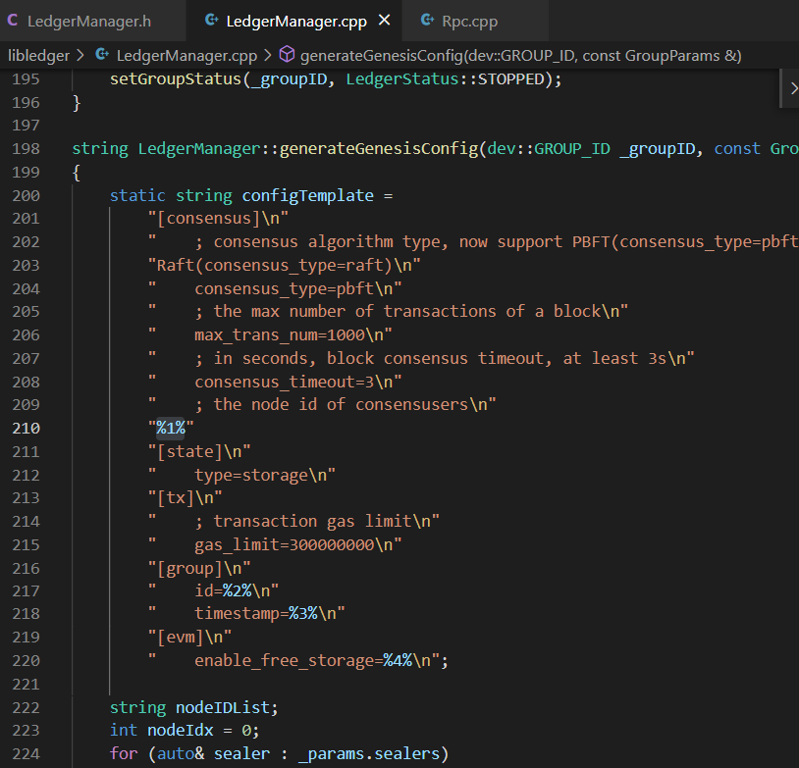This screenshot has width=799, height=768.
Task: Click the configTemplate variable name
Action: pyautogui.click(x=308, y=195)
